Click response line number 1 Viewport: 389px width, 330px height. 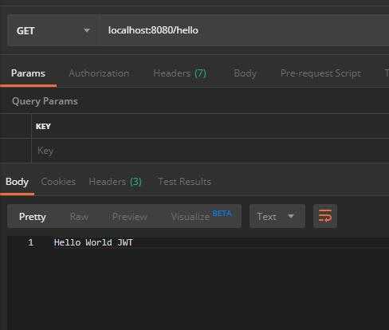tap(30, 242)
